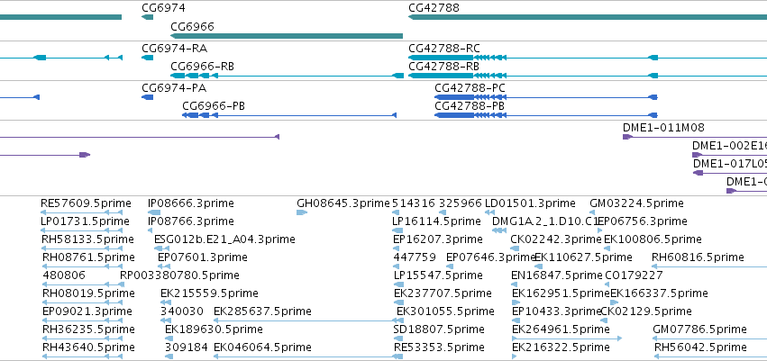This screenshot has width=767, height=361.
Task: Select EK166337.5prime EST
Action: click(x=660, y=293)
